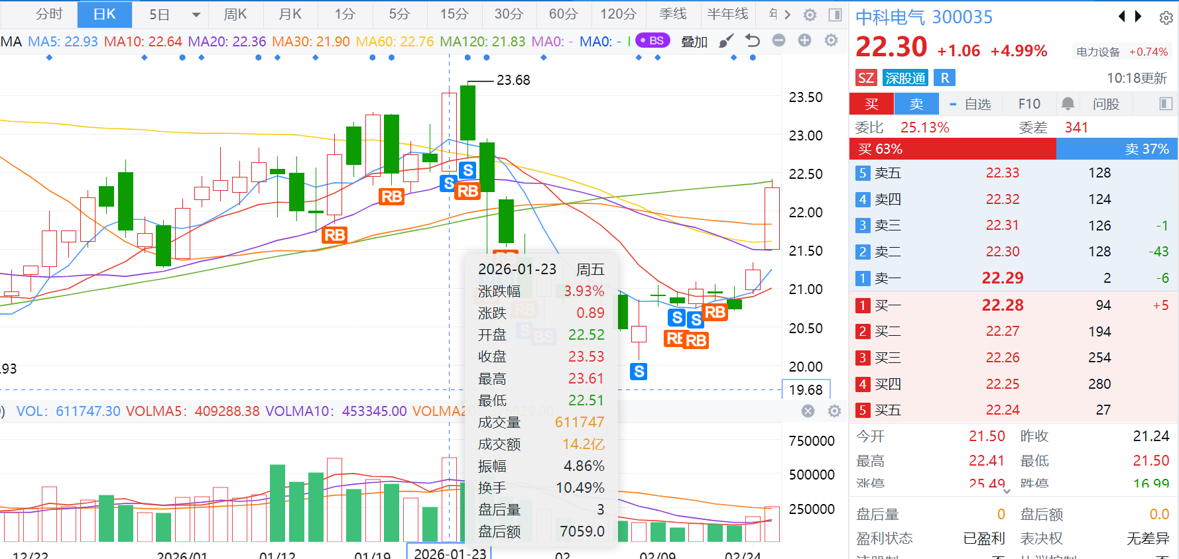Select the 120分 period tab

click(x=618, y=14)
